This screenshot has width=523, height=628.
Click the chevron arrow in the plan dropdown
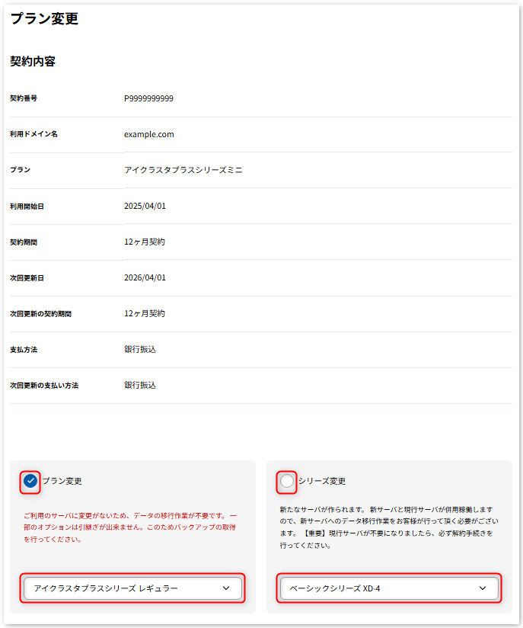pos(226,588)
